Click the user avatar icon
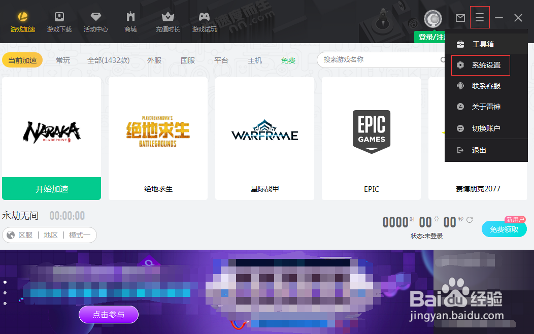 (x=433, y=19)
